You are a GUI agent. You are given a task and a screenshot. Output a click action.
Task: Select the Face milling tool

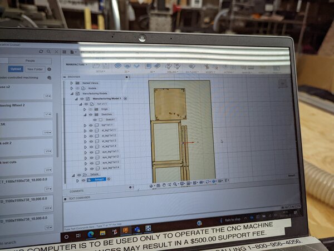tap(136, 66)
